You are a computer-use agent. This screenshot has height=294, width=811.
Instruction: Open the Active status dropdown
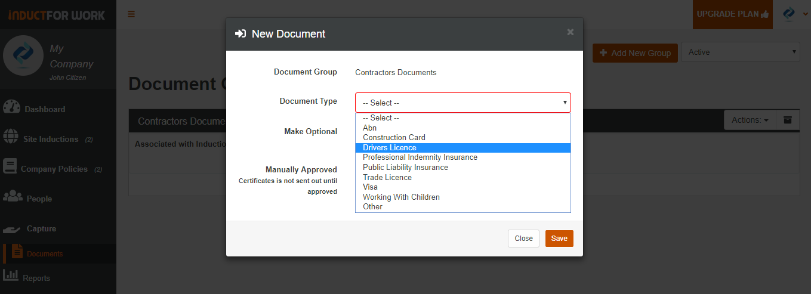740,52
